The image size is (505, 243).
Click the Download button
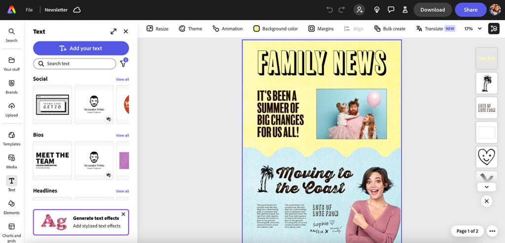coord(433,10)
